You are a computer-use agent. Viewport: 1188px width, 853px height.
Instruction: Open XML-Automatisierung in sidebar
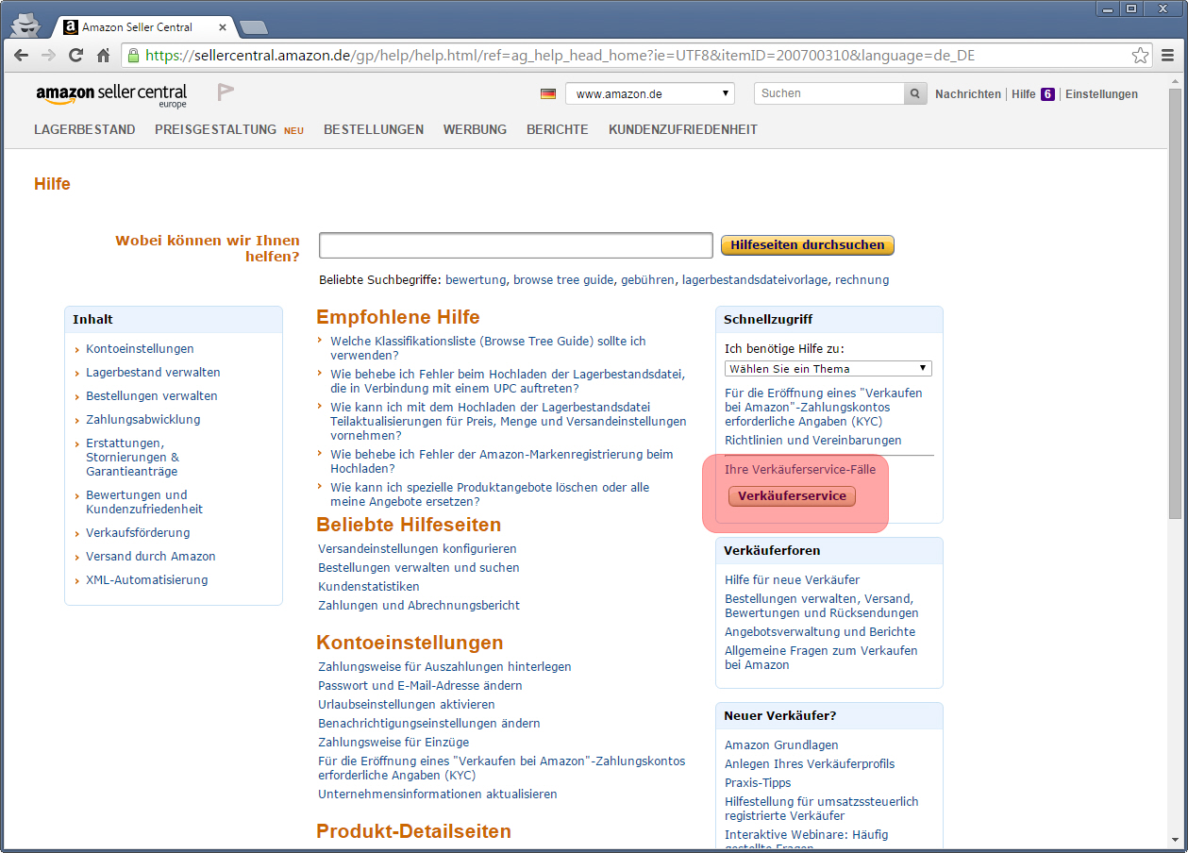[x=147, y=579]
